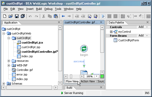Close the Build panel
The width and height of the screenshot is (152, 97).
coord(101,87)
